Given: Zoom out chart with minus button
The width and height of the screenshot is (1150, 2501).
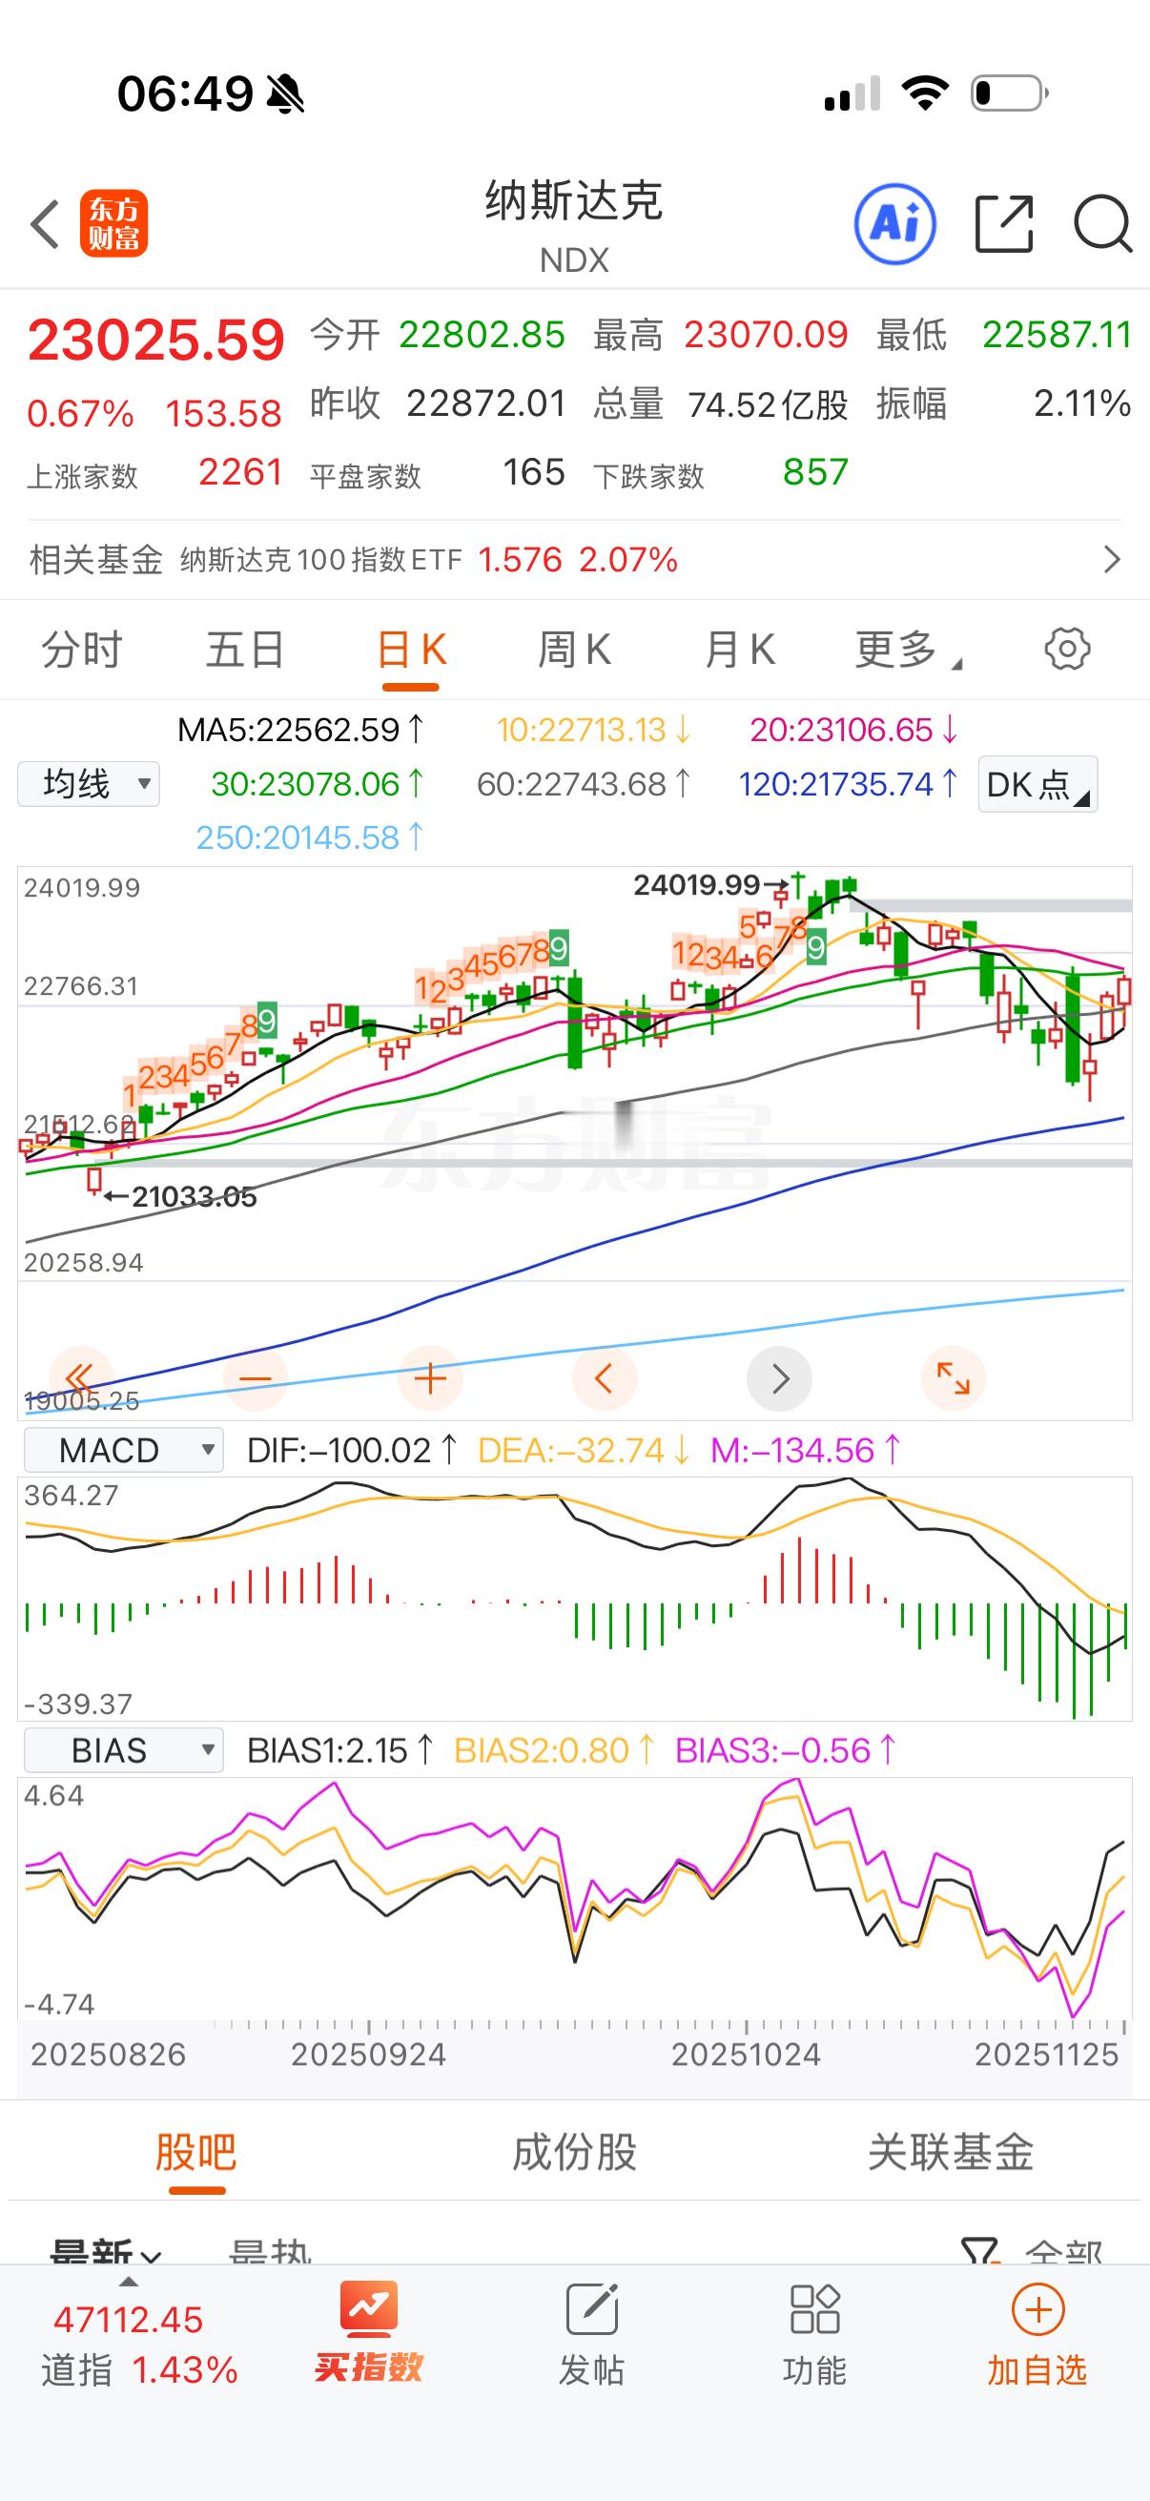Looking at the screenshot, I should pyautogui.click(x=256, y=1377).
